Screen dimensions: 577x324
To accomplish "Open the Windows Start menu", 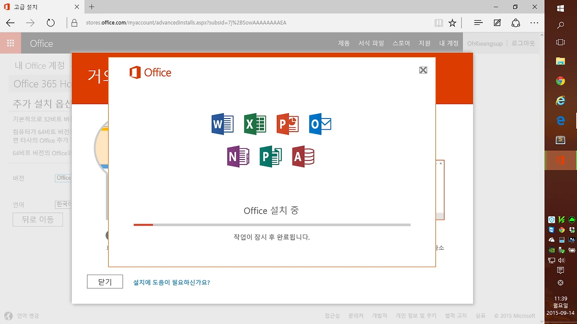I will point(561,8).
